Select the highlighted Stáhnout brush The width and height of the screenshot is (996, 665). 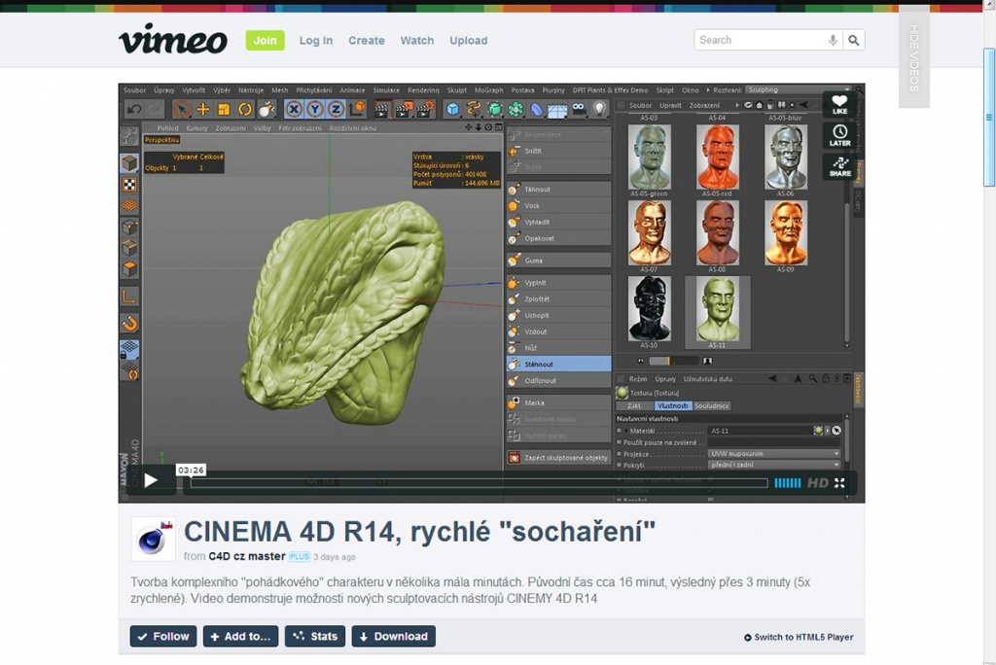click(559, 364)
